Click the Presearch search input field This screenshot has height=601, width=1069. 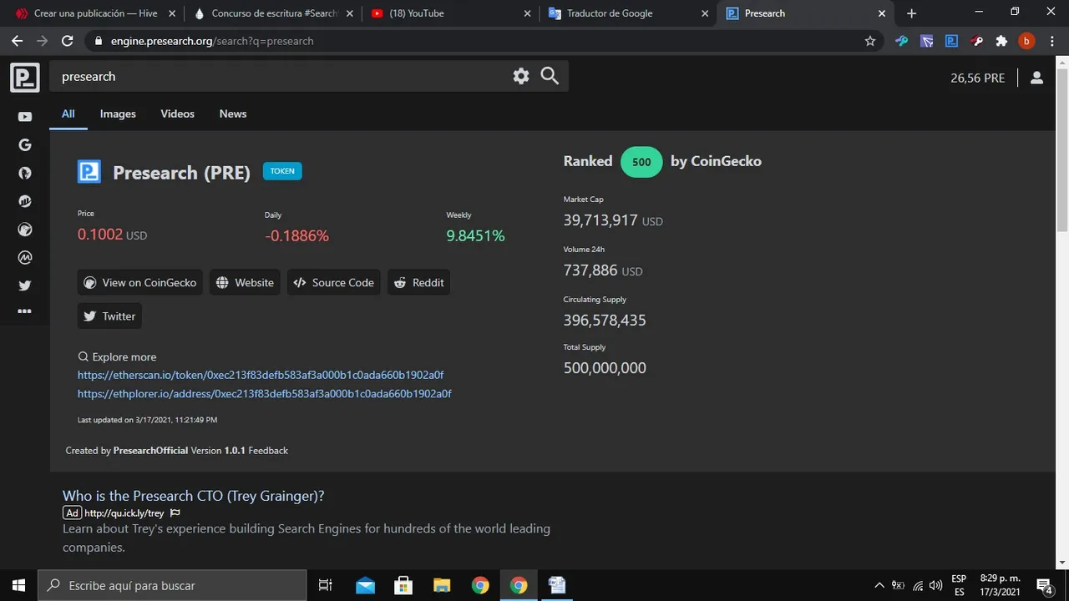pyautogui.click(x=280, y=76)
